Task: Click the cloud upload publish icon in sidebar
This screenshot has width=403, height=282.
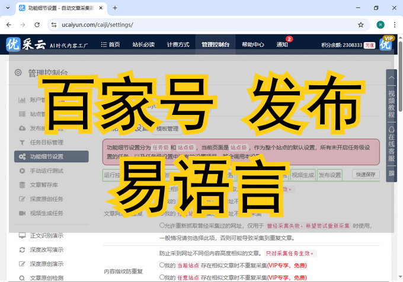Action: [x=22, y=128]
